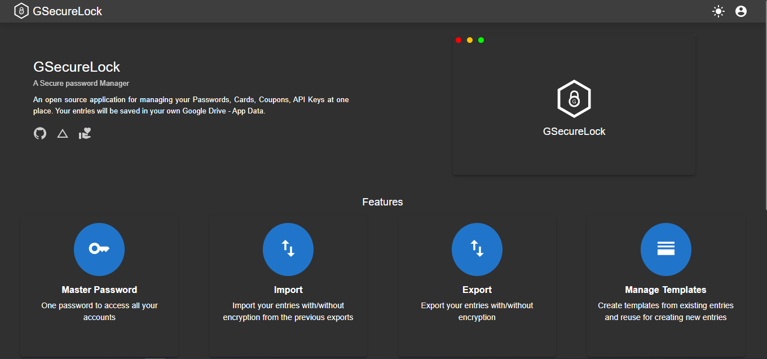
Task: Select the Export feature heading
Action: [477, 290]
